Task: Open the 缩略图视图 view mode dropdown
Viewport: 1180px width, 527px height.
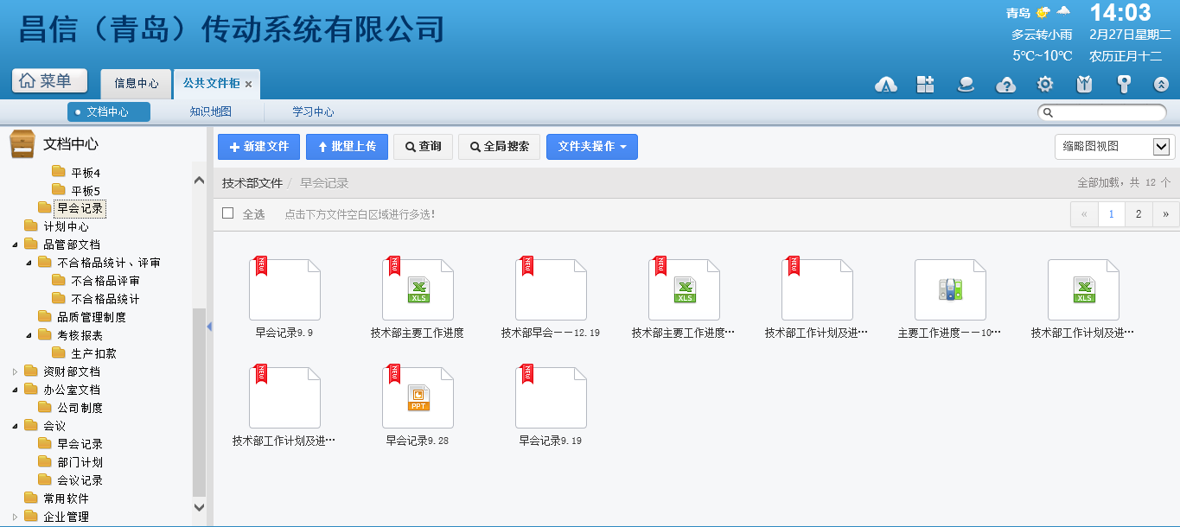Action: (1113, 147)
